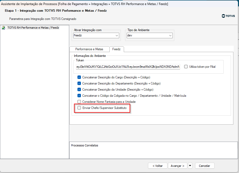Click the checklist icon beside TOTVS RH Performance
The width and height of the screenshot is (239, 173).
[3, 28]
